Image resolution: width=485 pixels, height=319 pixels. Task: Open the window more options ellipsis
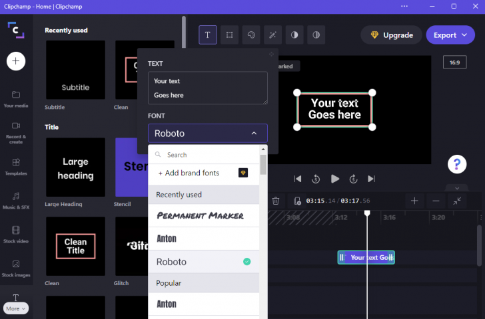[x=404, y=7]
